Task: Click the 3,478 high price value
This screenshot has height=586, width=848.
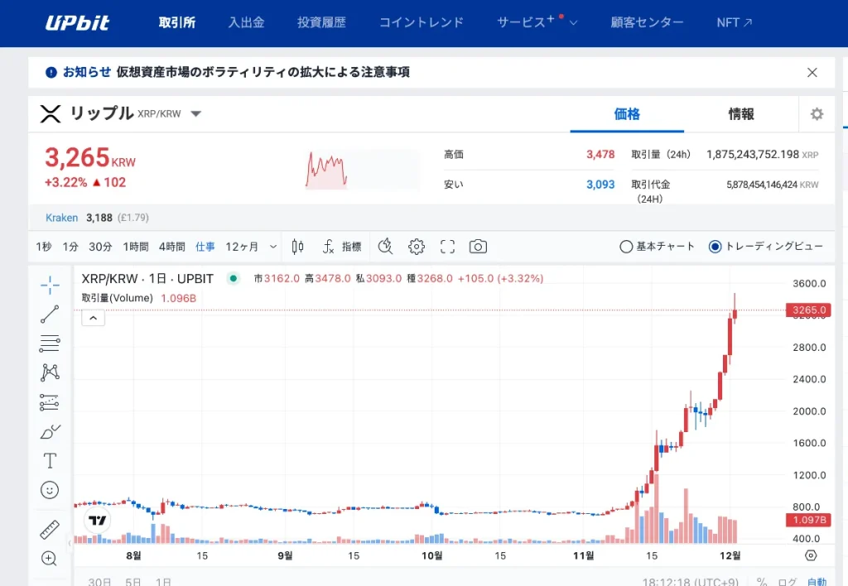Action: pos(600,155)
